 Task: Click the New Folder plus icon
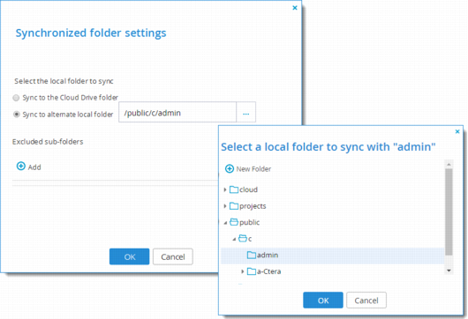[230, 169]
